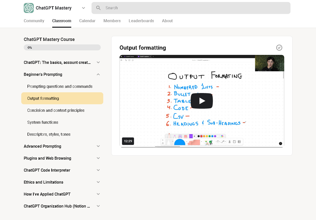
Task: Expand the Ethics and Limitations chevron
Action: 98,182
